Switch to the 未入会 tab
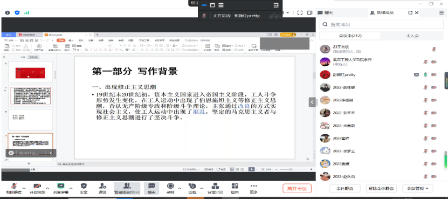The image size is (448, 199). [x=412, y=36]
